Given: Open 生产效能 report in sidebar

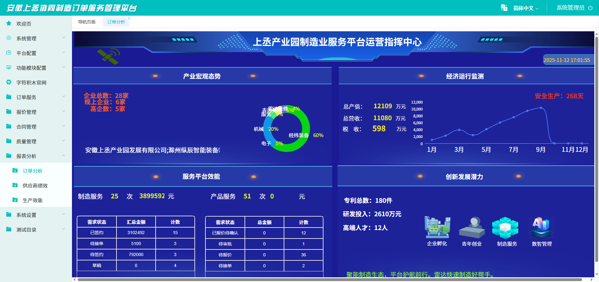Looking at the screenshot, I should [x=33, y=200].
